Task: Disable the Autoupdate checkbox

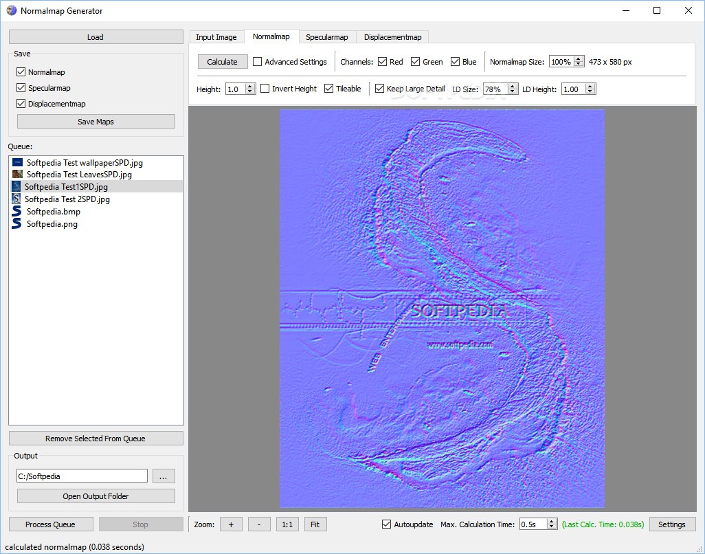Action: pyautogui.click(x=386, y=524)
